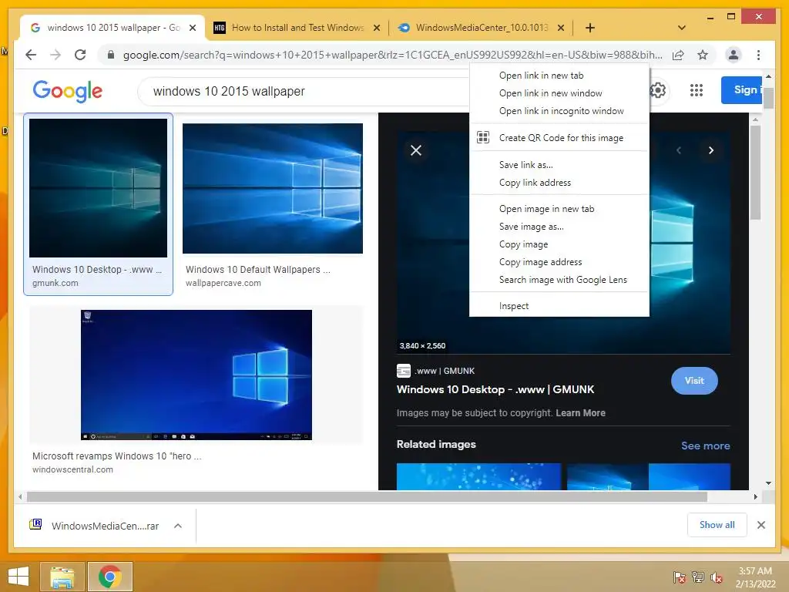The height and width of the screenshot is (592, 789).
Task: Click the Google logo
Action: (68, 91)
